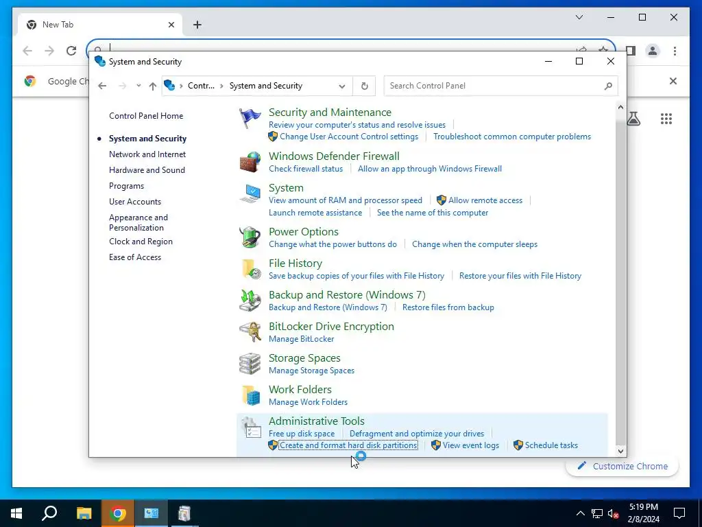
Task: Open Hardware and Sound category
Action: (147, 170)
